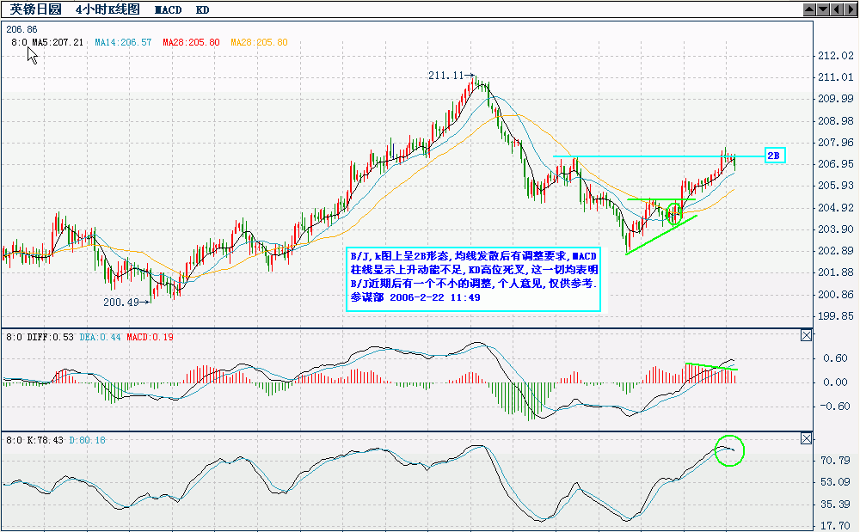Viewport: 860px width, 532px height.
Task: Close the MACD indicator panel
Action: tap(806, 336)
